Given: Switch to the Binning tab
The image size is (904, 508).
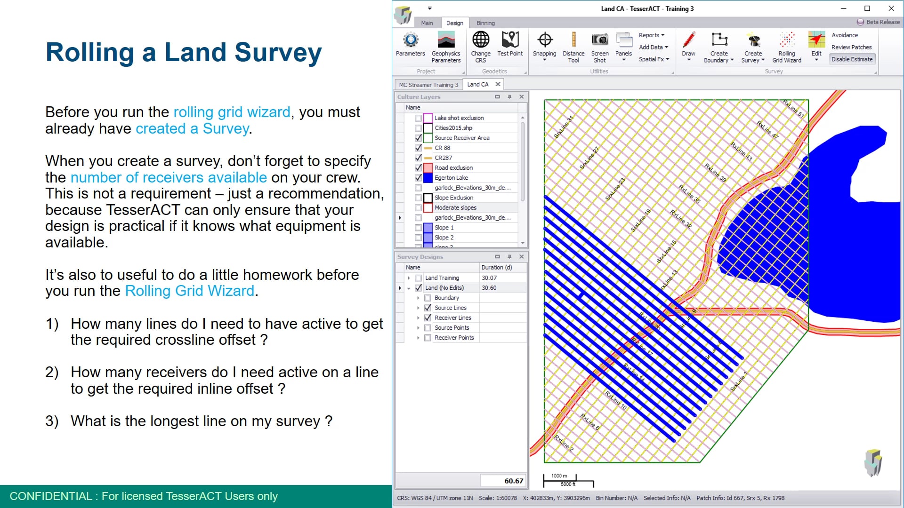Looking at the screenshot, I should point(485,23).
